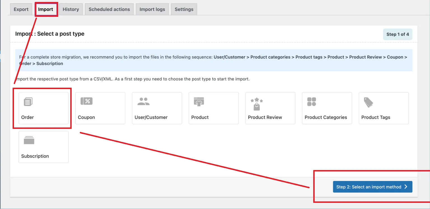Switch to the Export tab
Screen dimensions: 430x209
(21, 9)
